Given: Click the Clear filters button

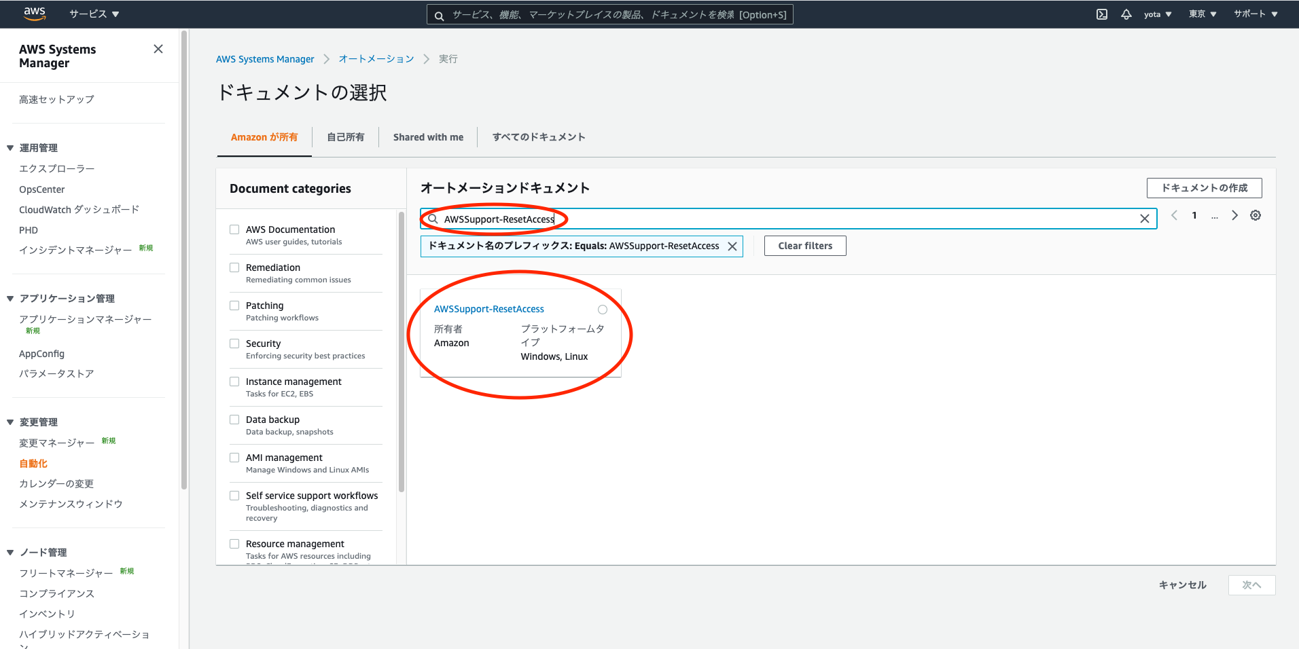Looking at the screenshot, I should [805, 246].
